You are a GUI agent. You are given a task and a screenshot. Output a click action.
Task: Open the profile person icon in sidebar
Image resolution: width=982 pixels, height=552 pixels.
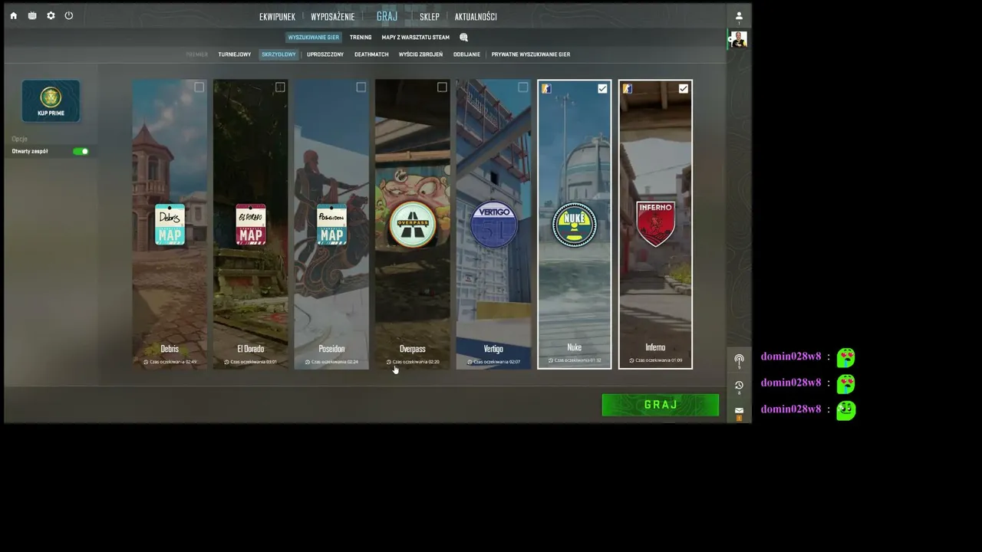(x=739, y=16)
